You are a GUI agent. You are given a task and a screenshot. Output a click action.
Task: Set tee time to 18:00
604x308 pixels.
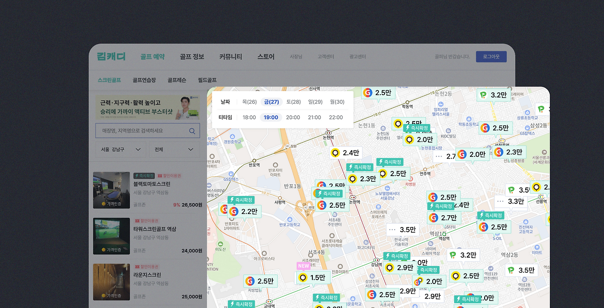point(249,117)
